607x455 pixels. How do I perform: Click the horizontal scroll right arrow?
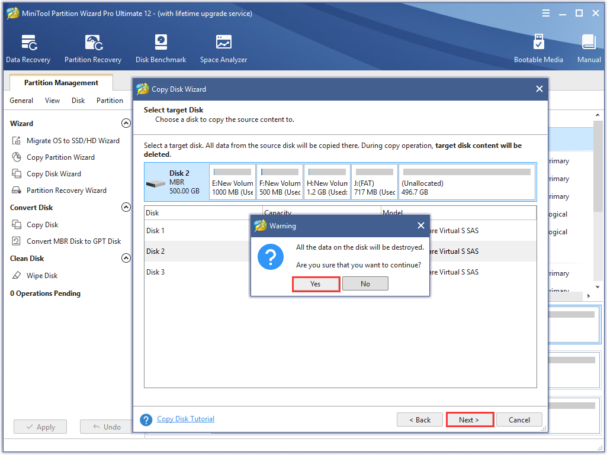pos(589,296)
